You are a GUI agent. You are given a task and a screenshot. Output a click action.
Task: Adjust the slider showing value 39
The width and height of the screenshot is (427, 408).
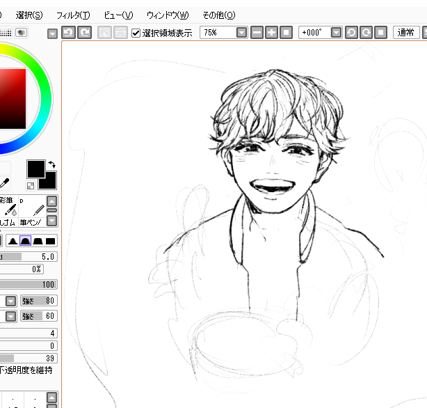tap(29, 358)
